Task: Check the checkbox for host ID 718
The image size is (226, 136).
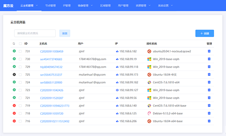Action: tap(20, 113)
